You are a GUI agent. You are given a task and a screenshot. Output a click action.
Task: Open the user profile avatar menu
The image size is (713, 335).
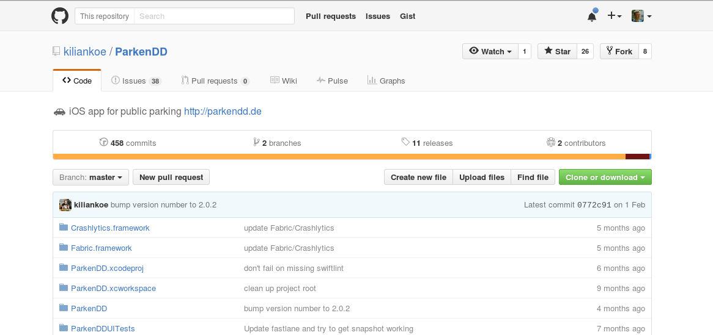click(x=641, y=16)
